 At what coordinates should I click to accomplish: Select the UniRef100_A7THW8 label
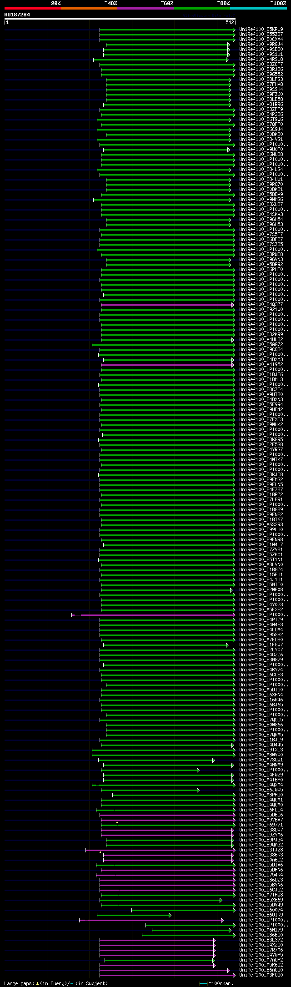point(261,895)
